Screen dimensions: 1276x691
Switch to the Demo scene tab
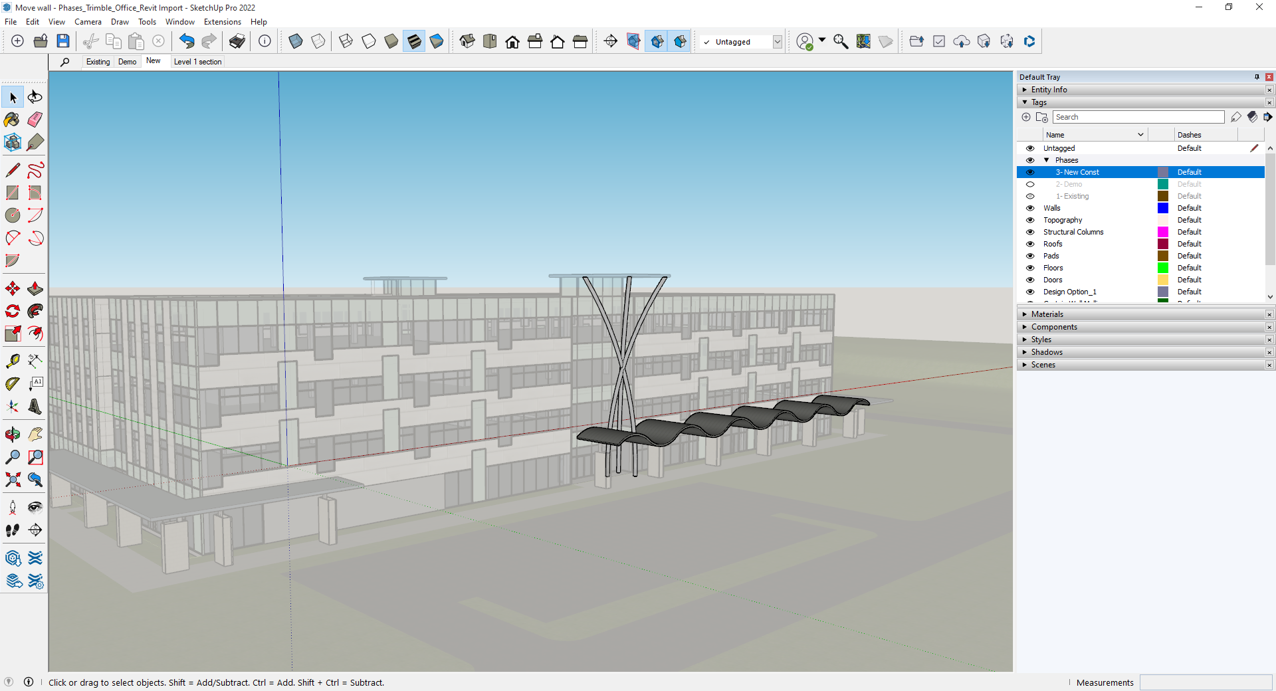click(x=127, y=62)
